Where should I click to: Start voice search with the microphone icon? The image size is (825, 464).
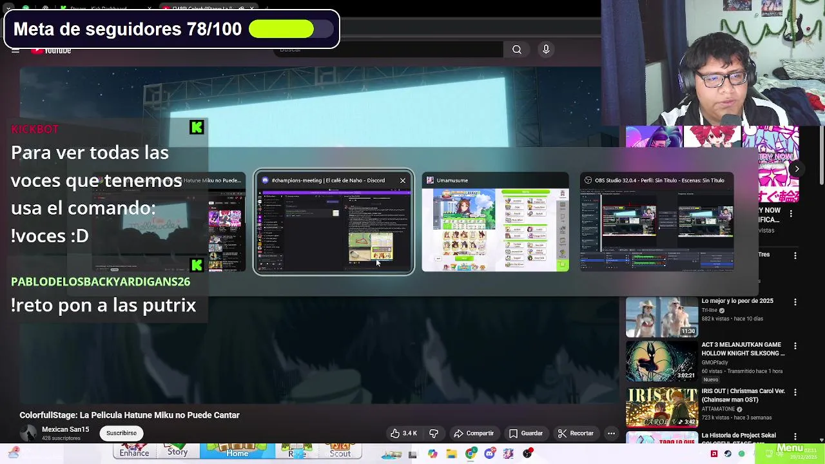coord(546,50)
